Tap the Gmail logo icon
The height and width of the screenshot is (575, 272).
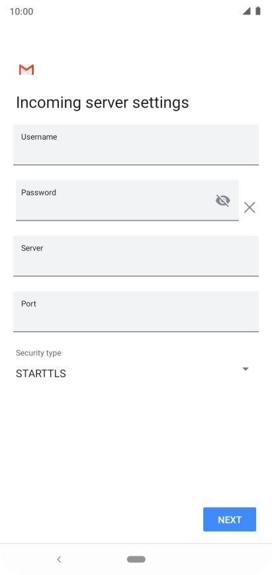pos(26,70)
